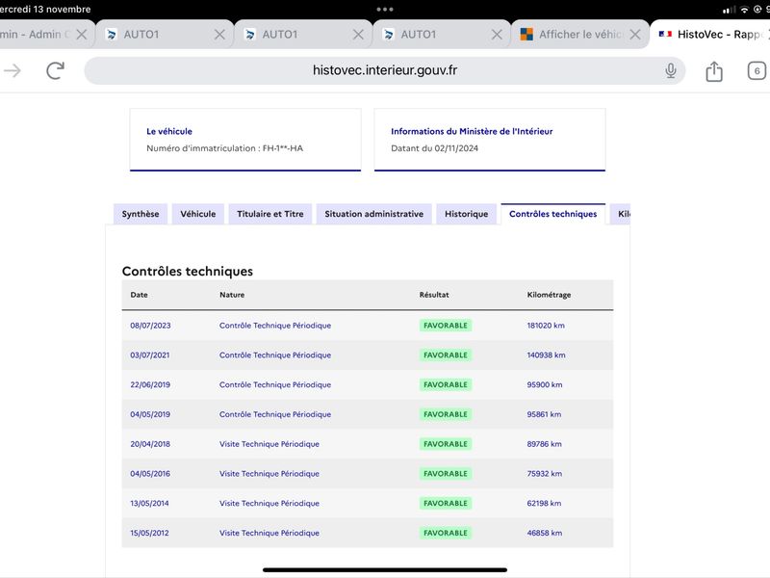Viewport: 770px width, 578px height.
Task: Click the 75932 km mileage value
Action: point(545,474)
